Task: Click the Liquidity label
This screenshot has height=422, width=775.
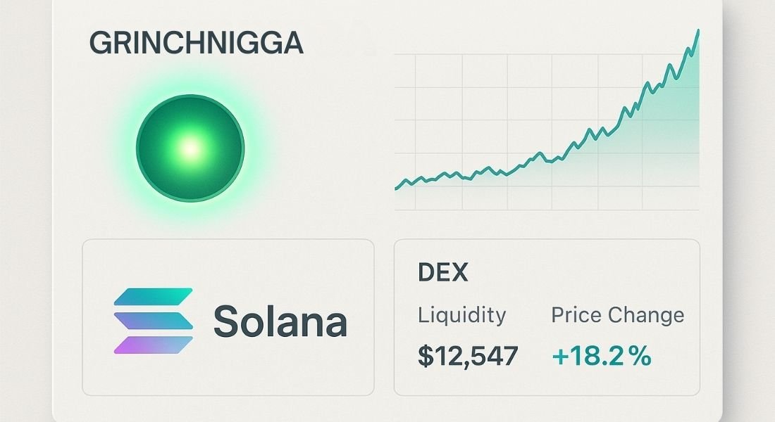Action: coord(462,315)
